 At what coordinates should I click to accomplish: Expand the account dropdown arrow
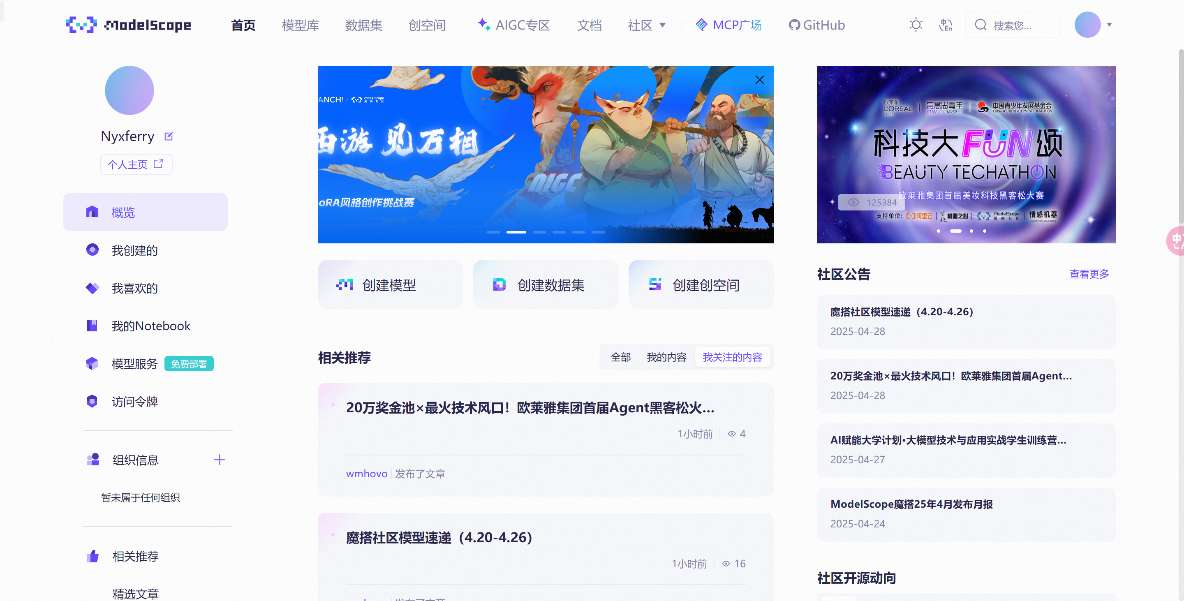[x=1109, y=25]
